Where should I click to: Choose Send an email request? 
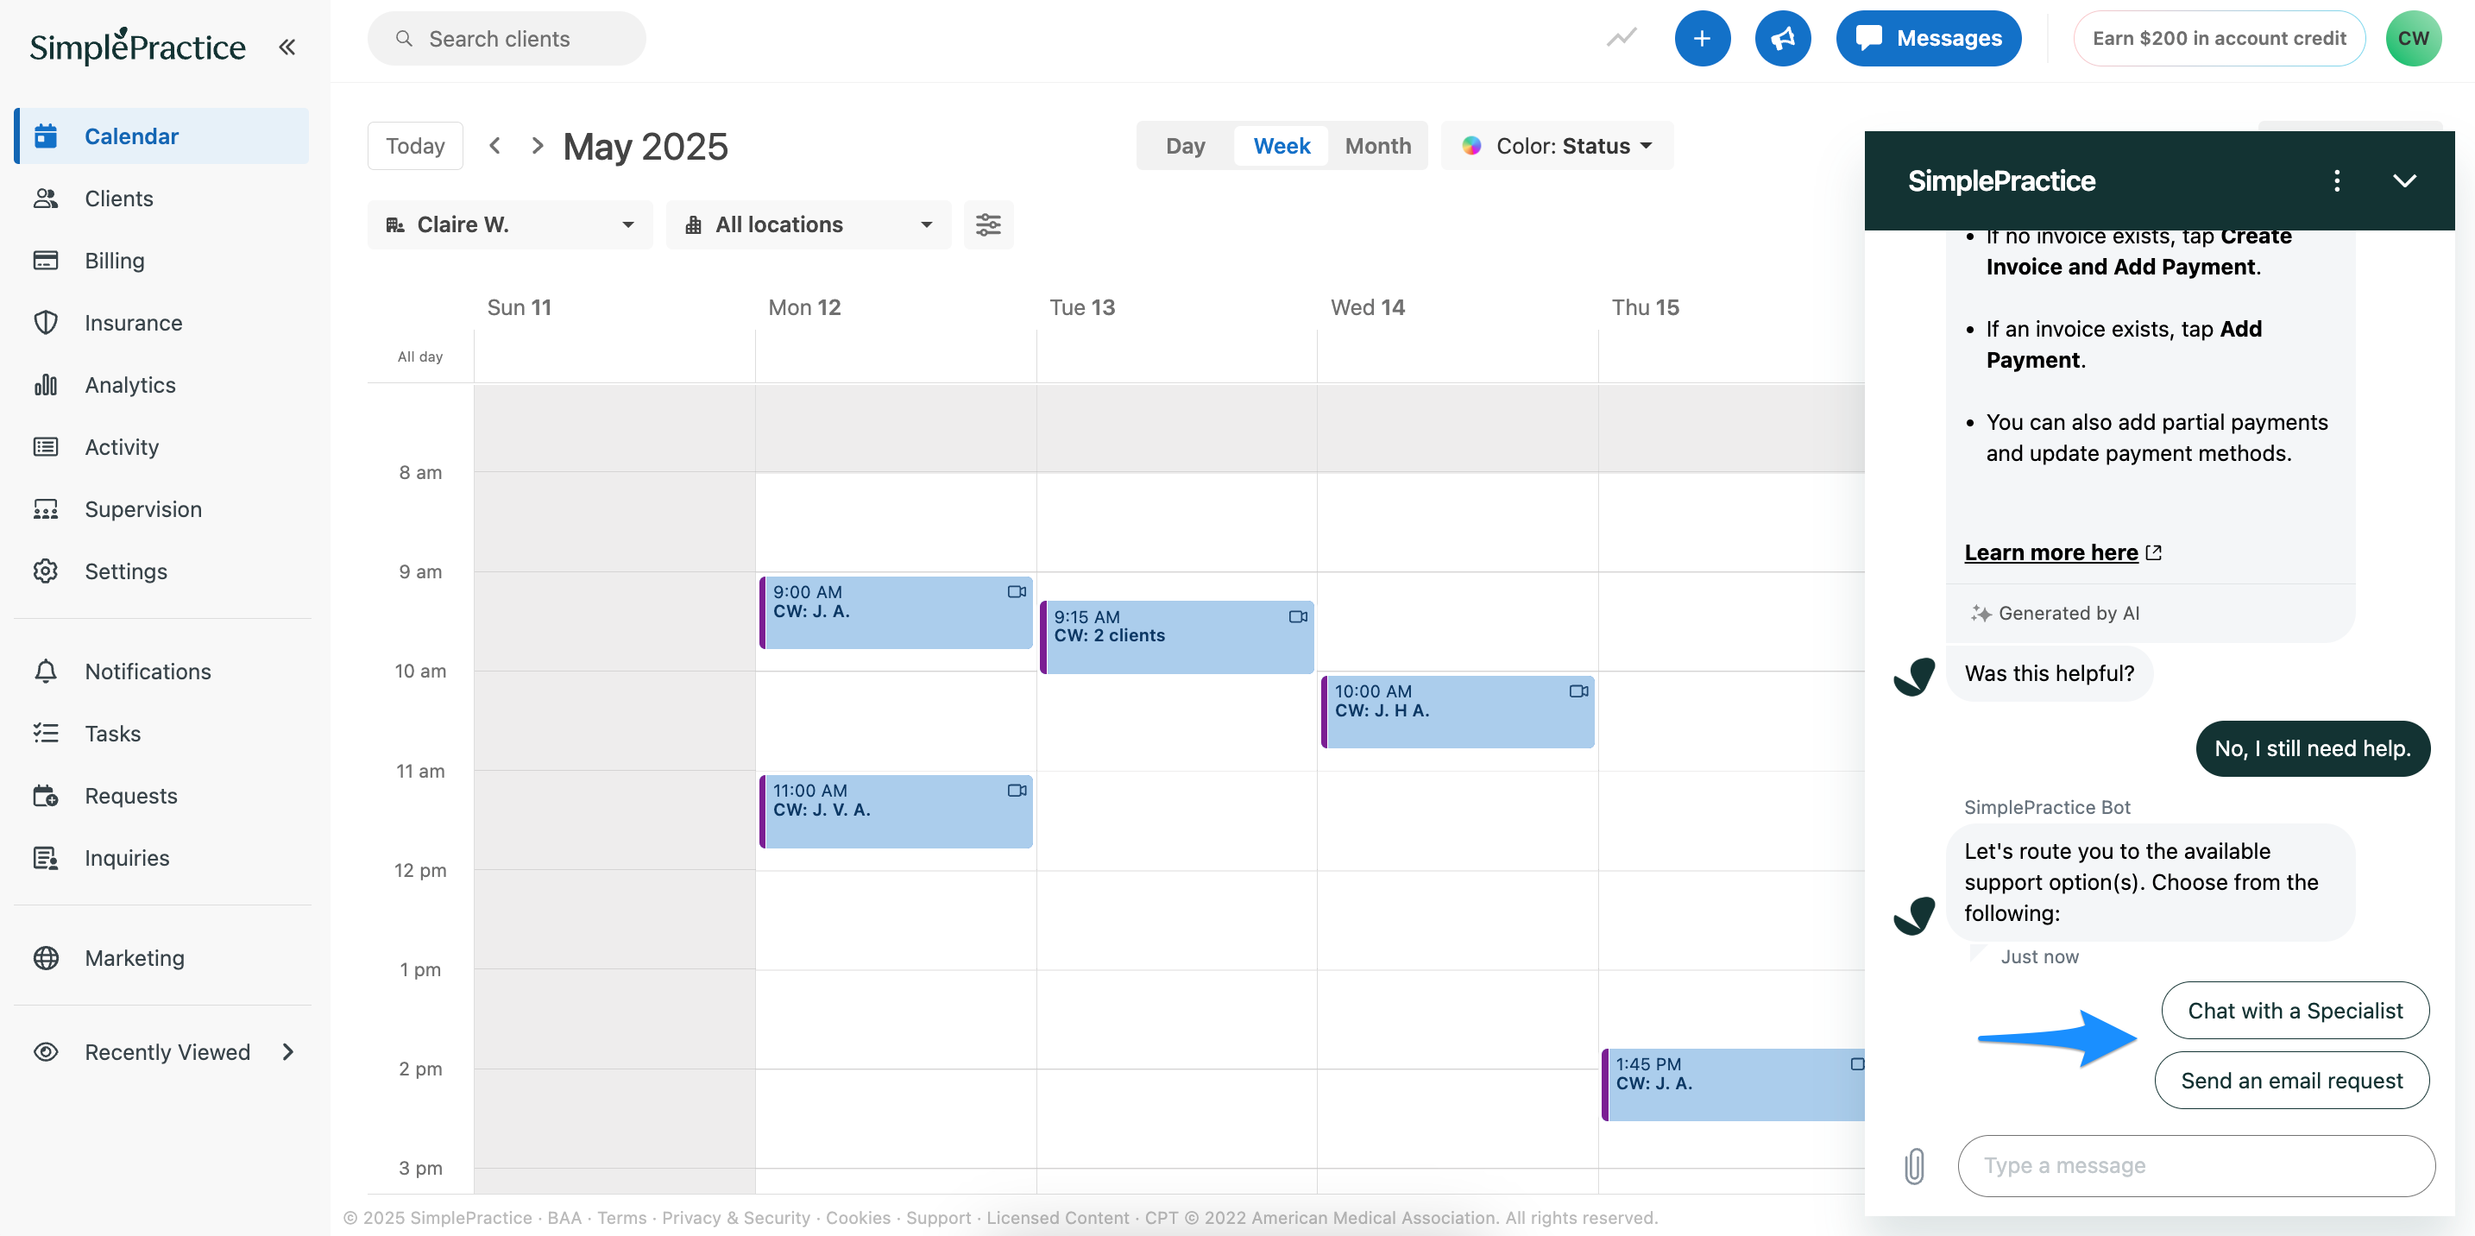(x=2291, y=1081)
